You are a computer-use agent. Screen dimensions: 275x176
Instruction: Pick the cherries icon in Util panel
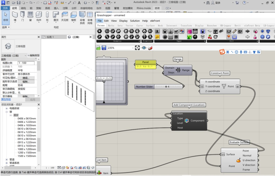pyautogui.click(x=210, y=37)
